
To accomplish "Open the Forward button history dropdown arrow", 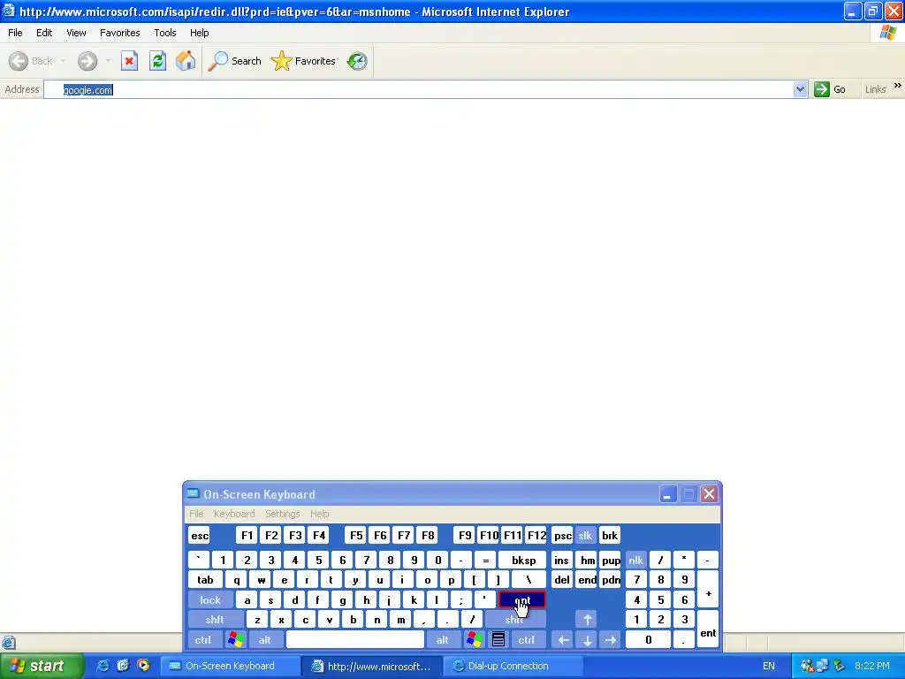I will click(x=108, y=61).
